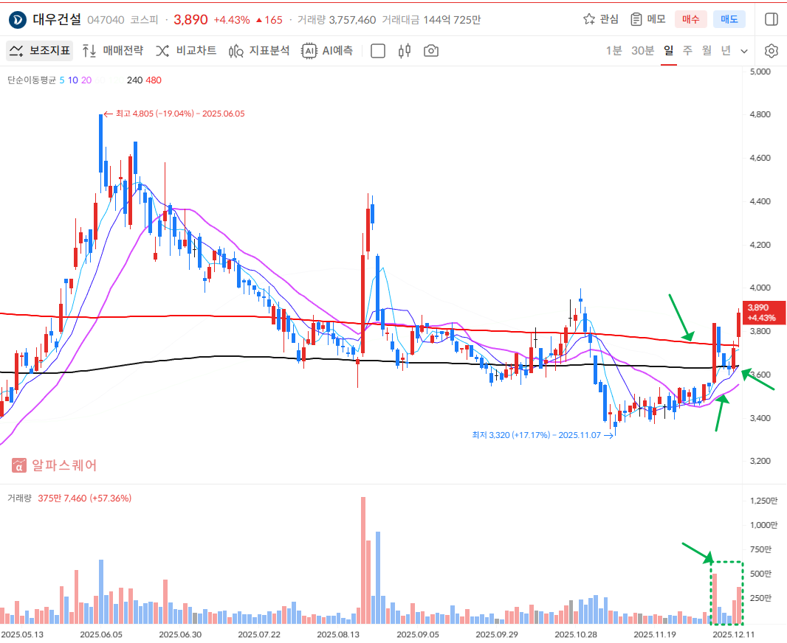Switch to the 1분 timeframe tab
Screen dimensions: 787x643
(614, 51)
